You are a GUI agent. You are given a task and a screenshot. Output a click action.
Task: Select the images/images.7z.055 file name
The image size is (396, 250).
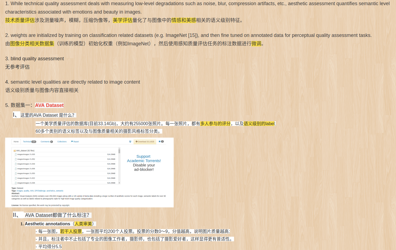coord(26,173)
